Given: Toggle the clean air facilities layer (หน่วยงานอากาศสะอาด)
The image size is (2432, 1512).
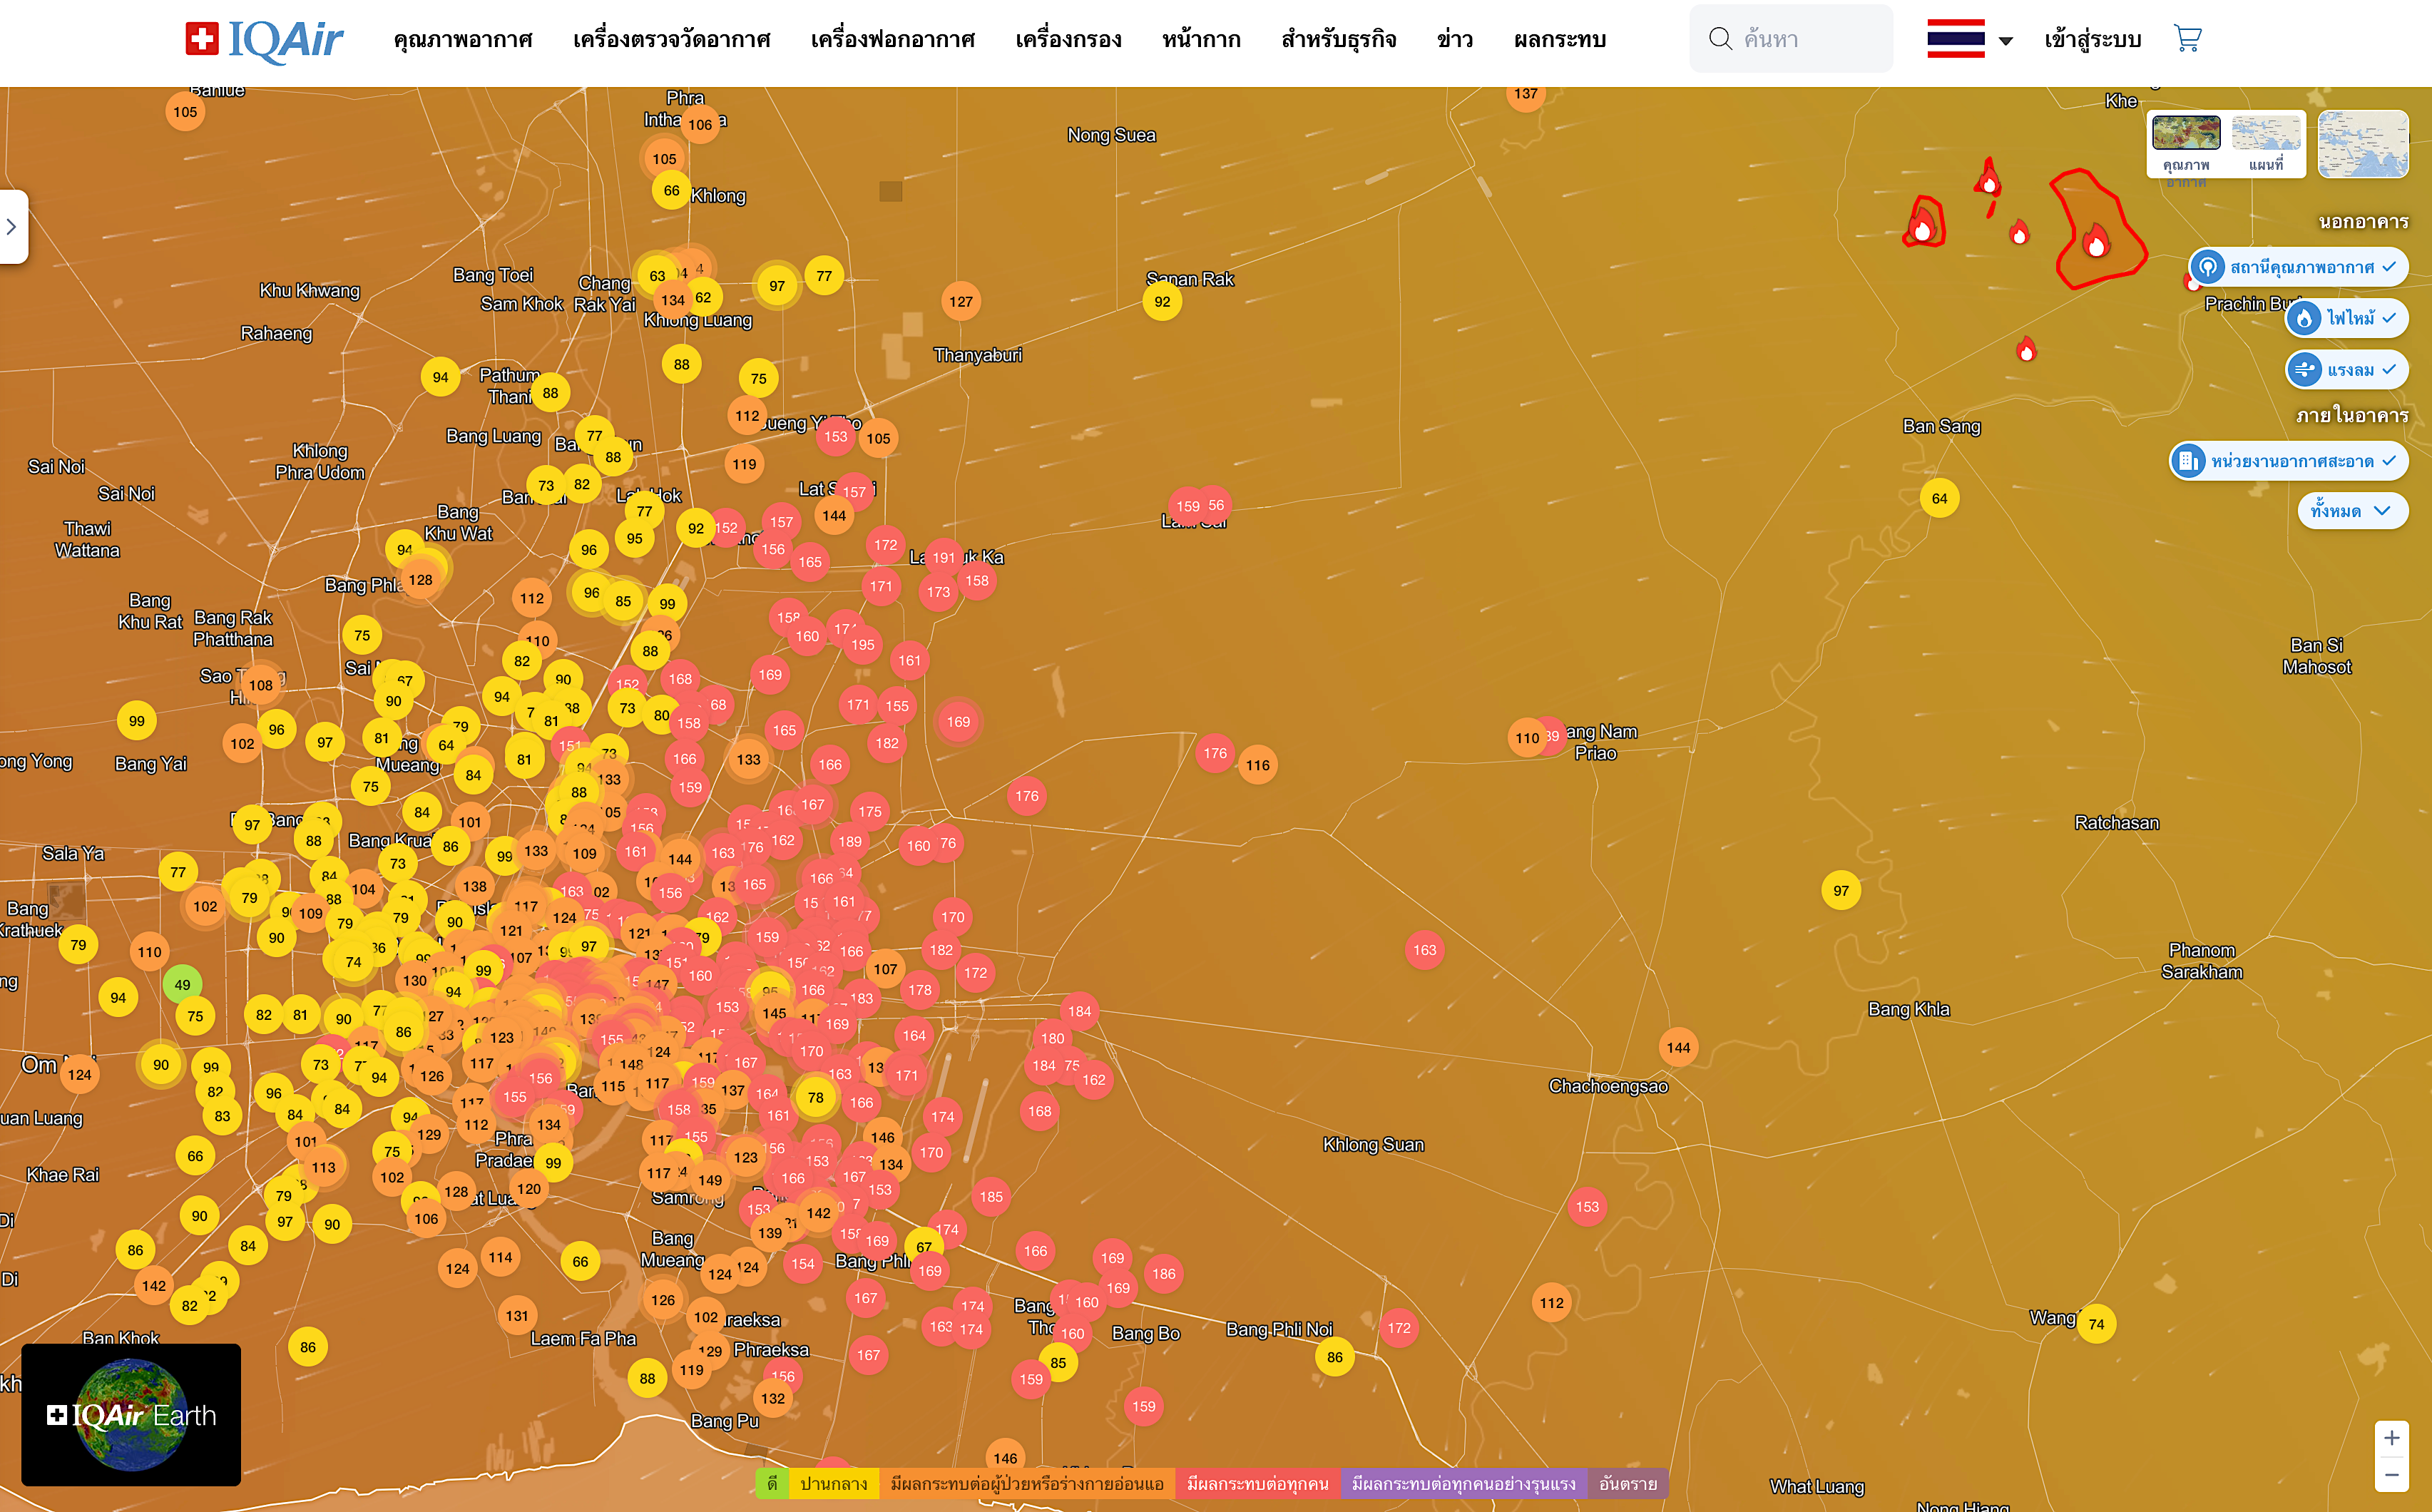Looking at the screenshot, I should click(x=2288, y=461).
